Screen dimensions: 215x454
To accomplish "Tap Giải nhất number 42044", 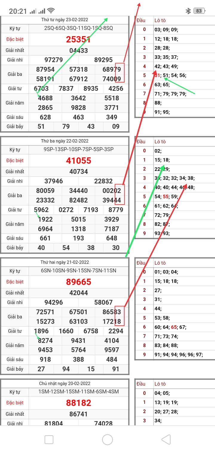I will click(x=79, y=293).
